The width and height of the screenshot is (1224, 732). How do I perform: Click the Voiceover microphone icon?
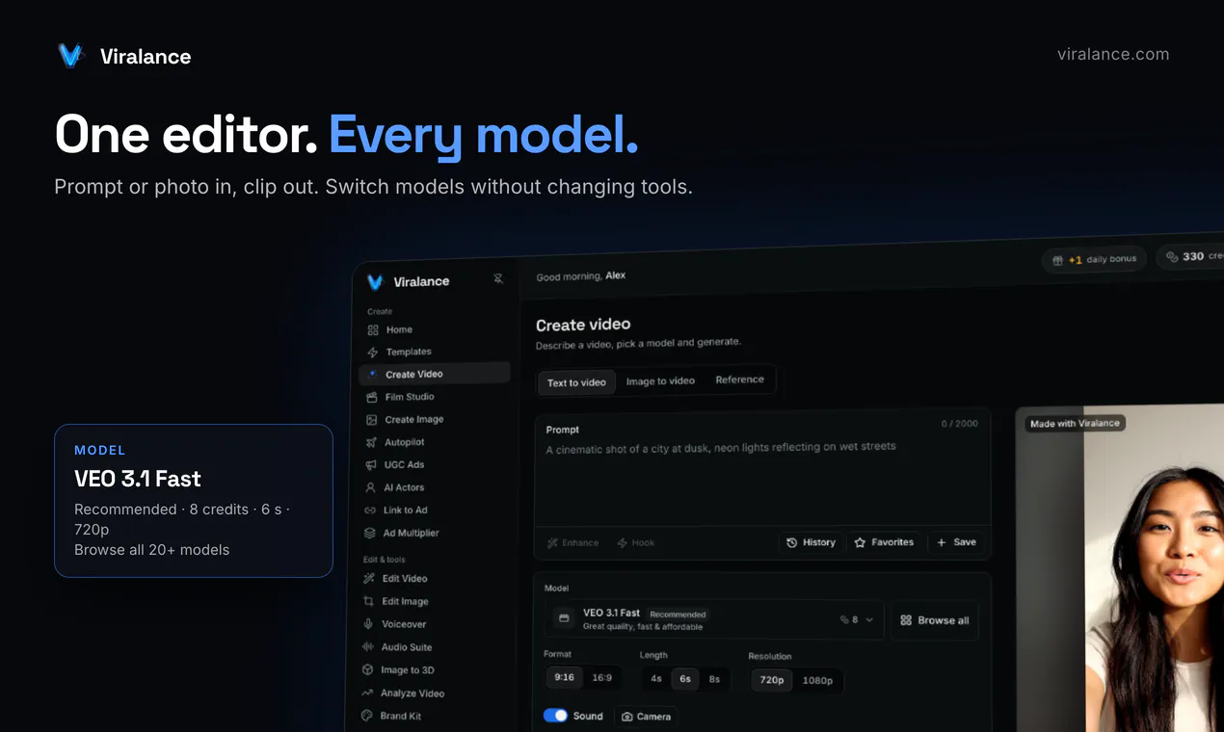click(368, 624)
